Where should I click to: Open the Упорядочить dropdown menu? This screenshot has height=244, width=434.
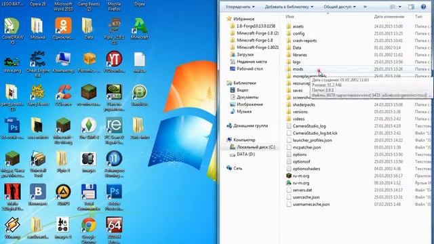pyautogui.click(x=239, y=7)
